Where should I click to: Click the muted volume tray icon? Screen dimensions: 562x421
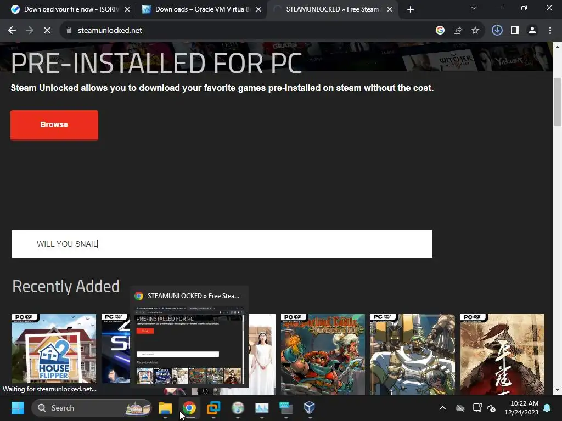[491, 408]
